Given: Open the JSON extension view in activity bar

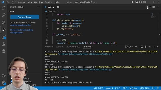Looking at the screenshot, I should coord(4,51).
